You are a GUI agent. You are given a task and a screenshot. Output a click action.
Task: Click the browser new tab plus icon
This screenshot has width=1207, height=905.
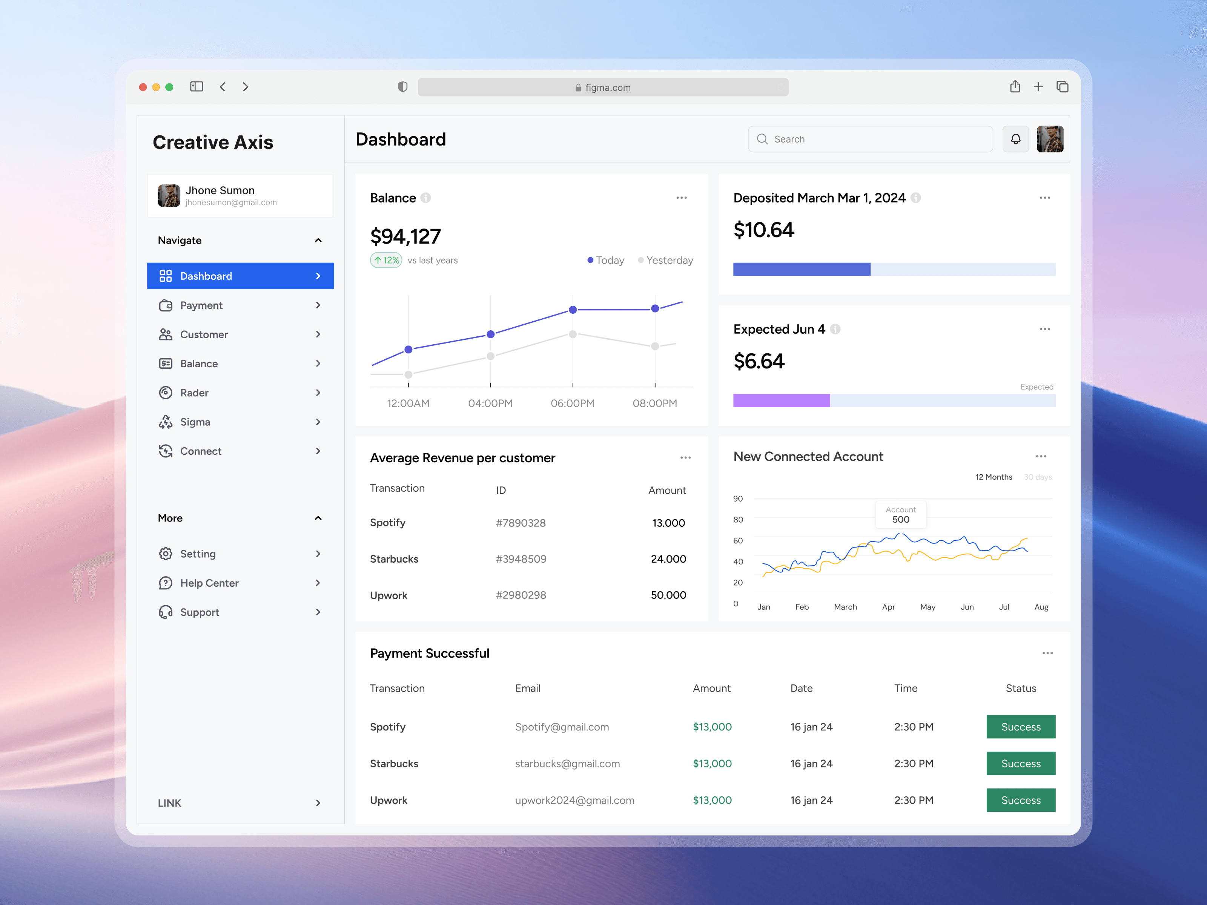(x=1038, y=87)
